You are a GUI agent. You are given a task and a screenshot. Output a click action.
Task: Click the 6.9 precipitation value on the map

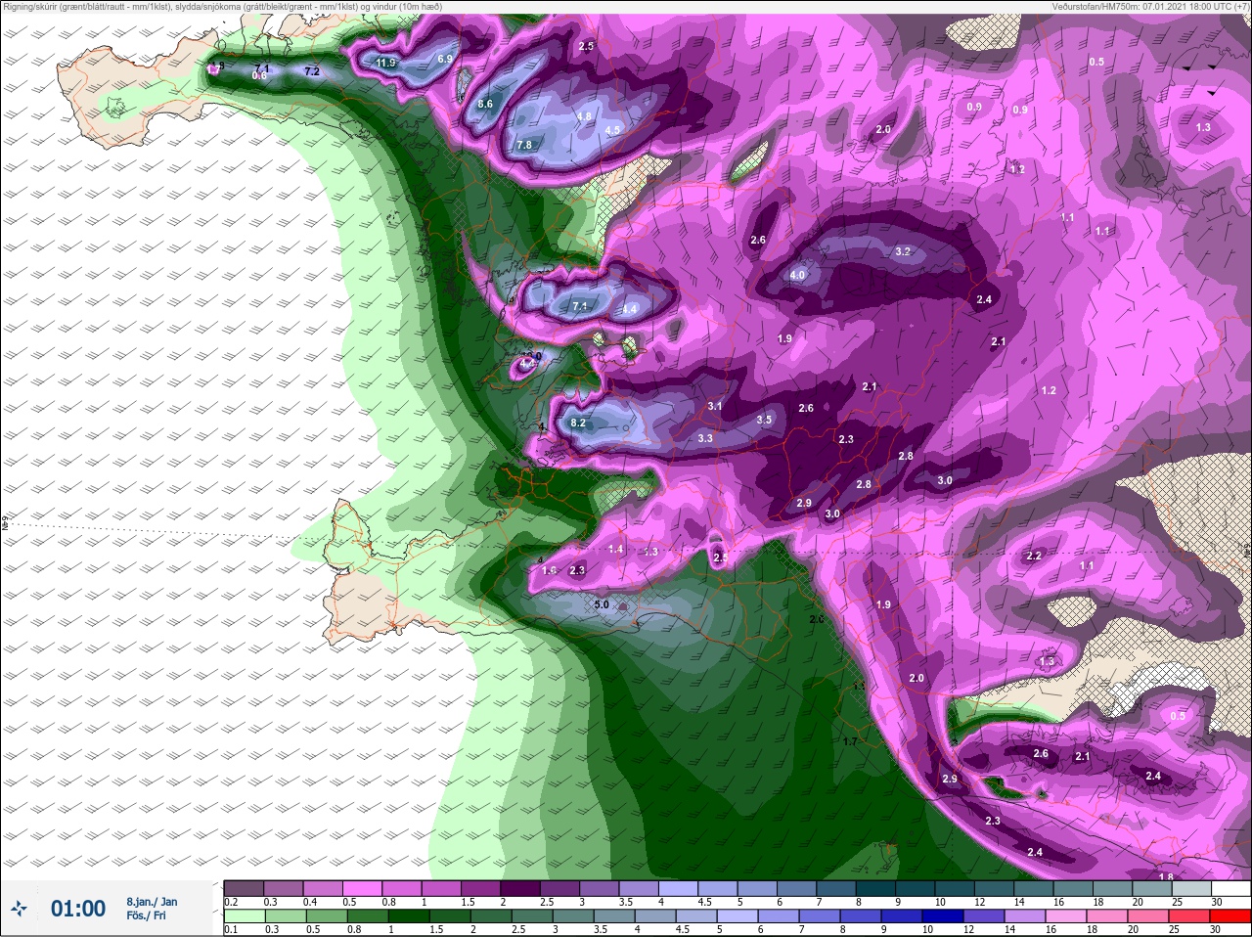coord(445,59)
